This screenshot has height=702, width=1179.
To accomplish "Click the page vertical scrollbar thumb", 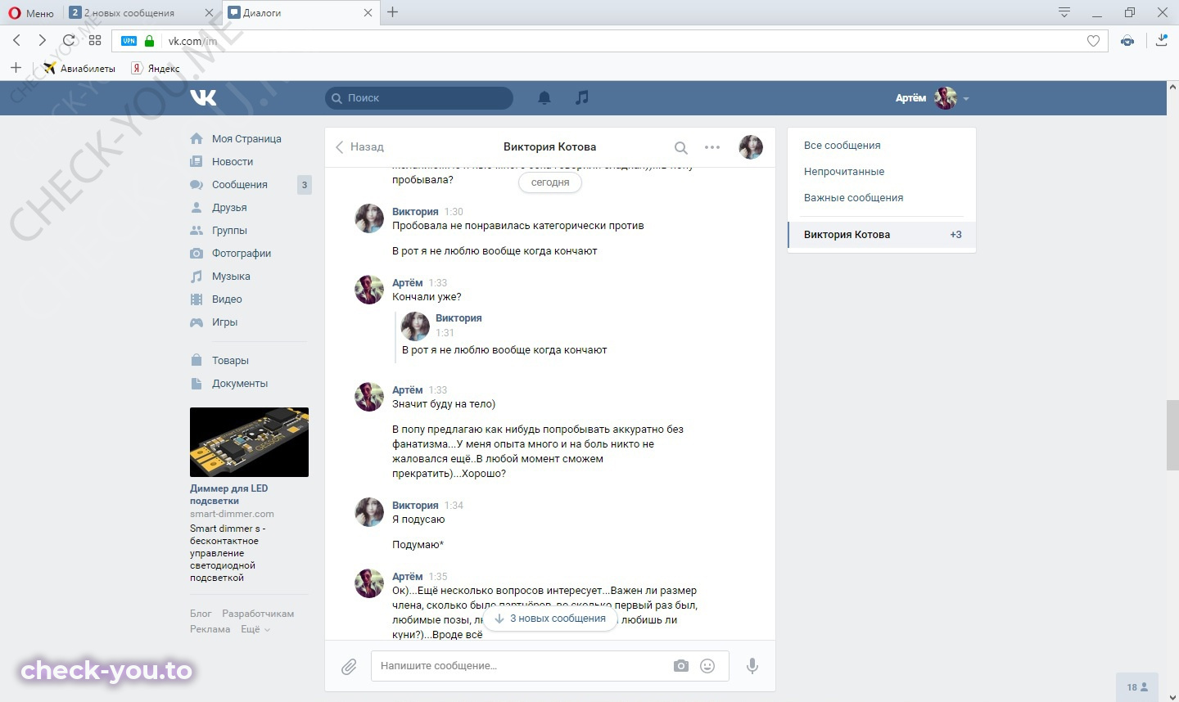I will coord(1172,436).
